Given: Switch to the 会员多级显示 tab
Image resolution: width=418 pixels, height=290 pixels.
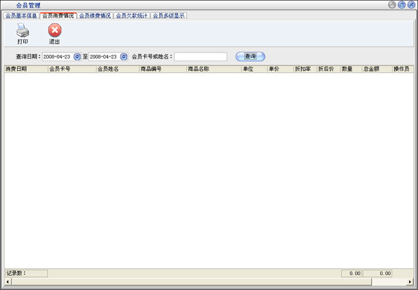Looking at the screenshot, I should (169, 15).
